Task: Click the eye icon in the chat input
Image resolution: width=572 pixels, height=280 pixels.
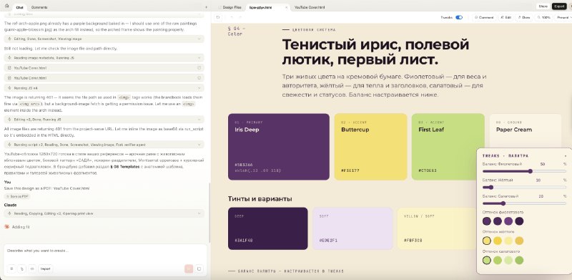Action: [x=32, y=269]
